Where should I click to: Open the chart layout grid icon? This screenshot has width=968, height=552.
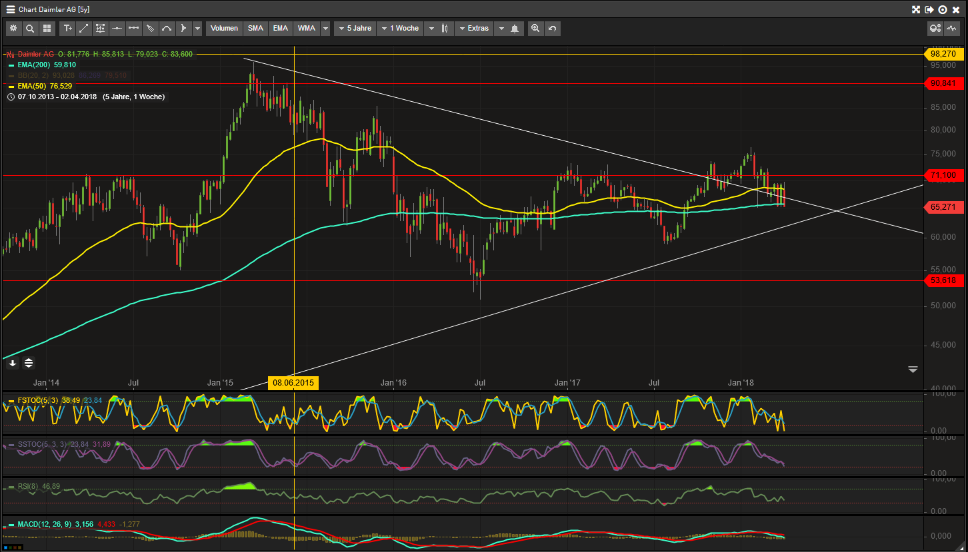(47, 28)
